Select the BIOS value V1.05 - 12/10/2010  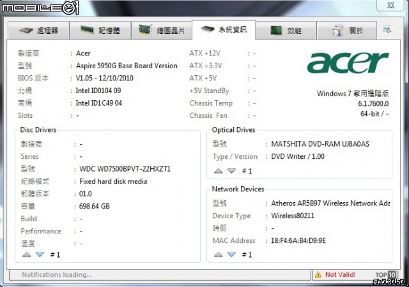point(104,78)
